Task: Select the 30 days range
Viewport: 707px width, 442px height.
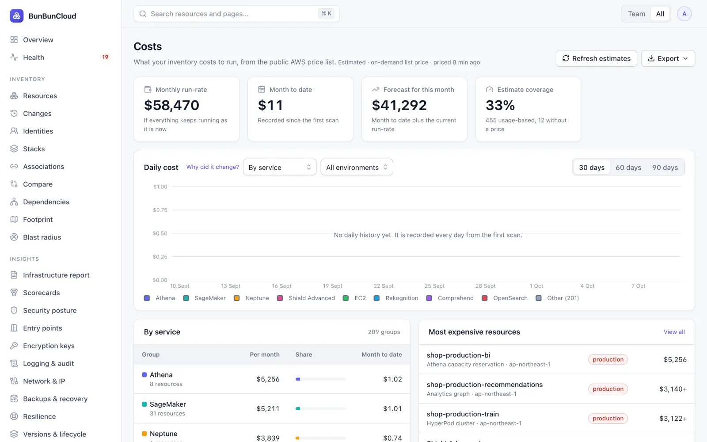Action: 592,168
